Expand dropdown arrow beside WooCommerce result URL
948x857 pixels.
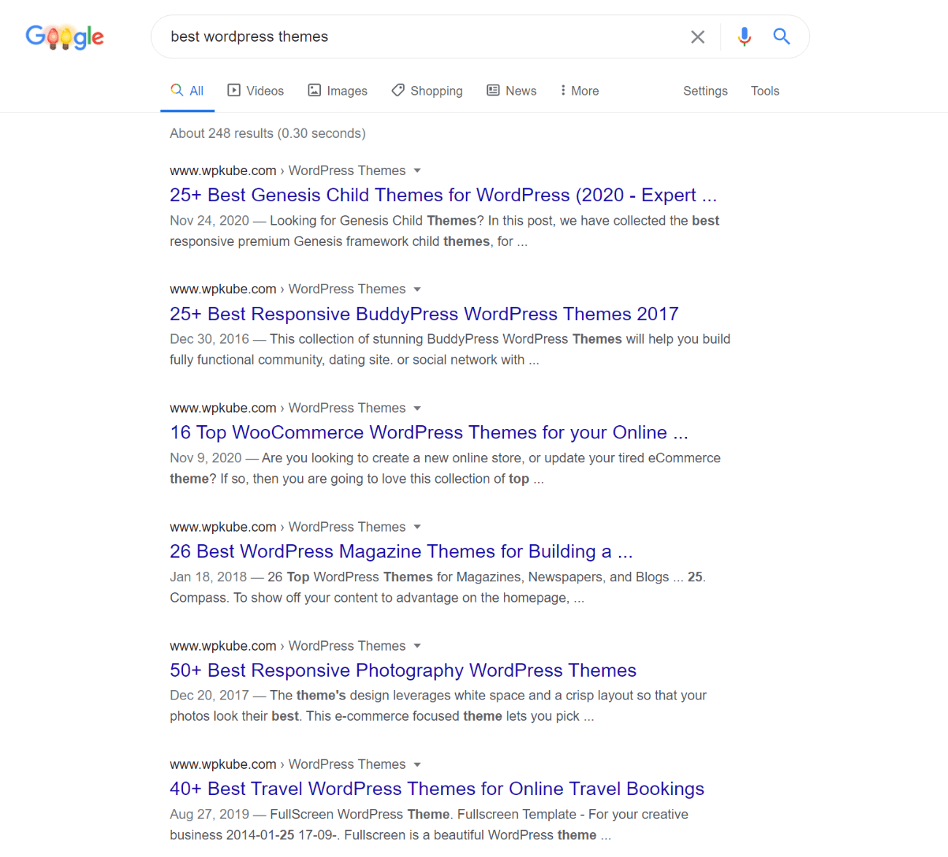(417, 408)
